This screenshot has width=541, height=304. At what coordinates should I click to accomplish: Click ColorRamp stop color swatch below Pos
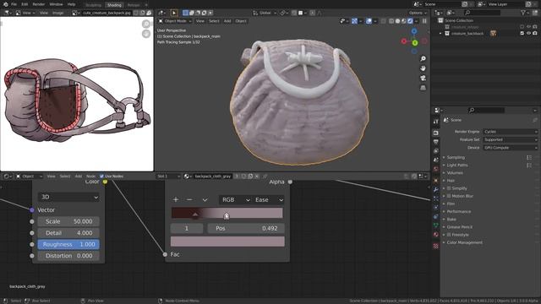[x=227, y=242]
